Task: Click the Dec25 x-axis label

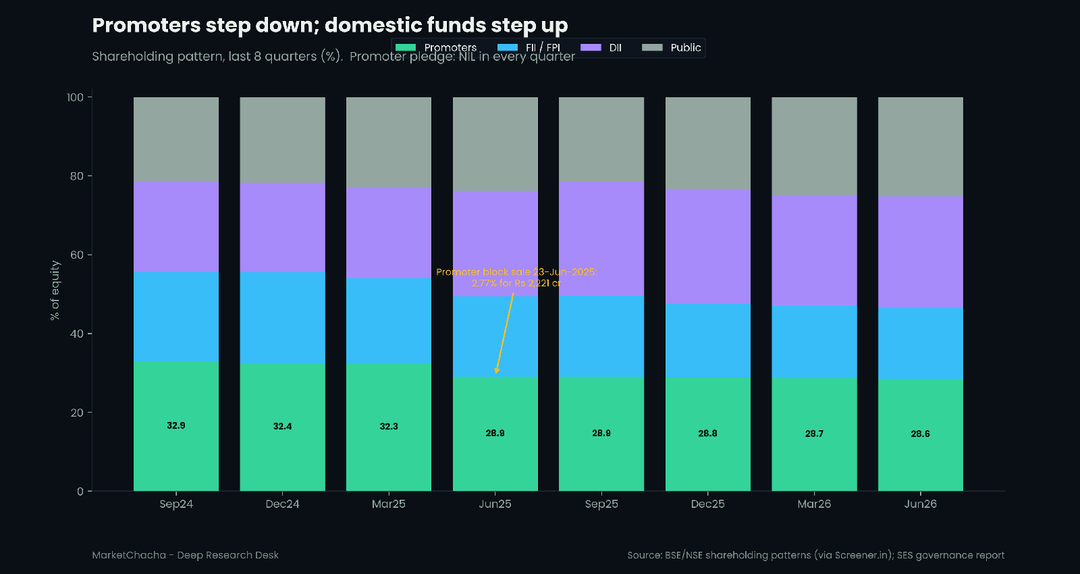Action: (x=707, y=504)
